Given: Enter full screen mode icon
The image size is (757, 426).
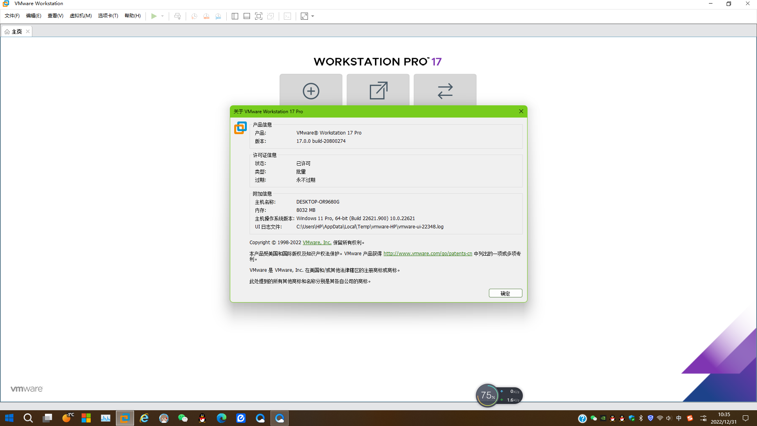Looking at the screenshot, I should pyautogui.click(x=259, y=16).
